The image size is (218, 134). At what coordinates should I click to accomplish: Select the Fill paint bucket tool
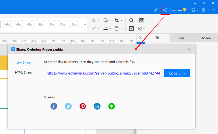(94, 20)
